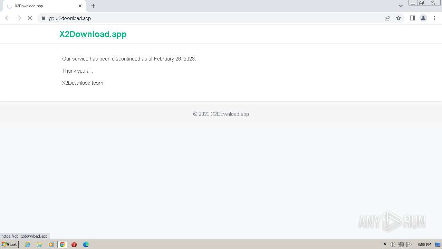Open the media player taskbar icon

click(x=51, y=245)
